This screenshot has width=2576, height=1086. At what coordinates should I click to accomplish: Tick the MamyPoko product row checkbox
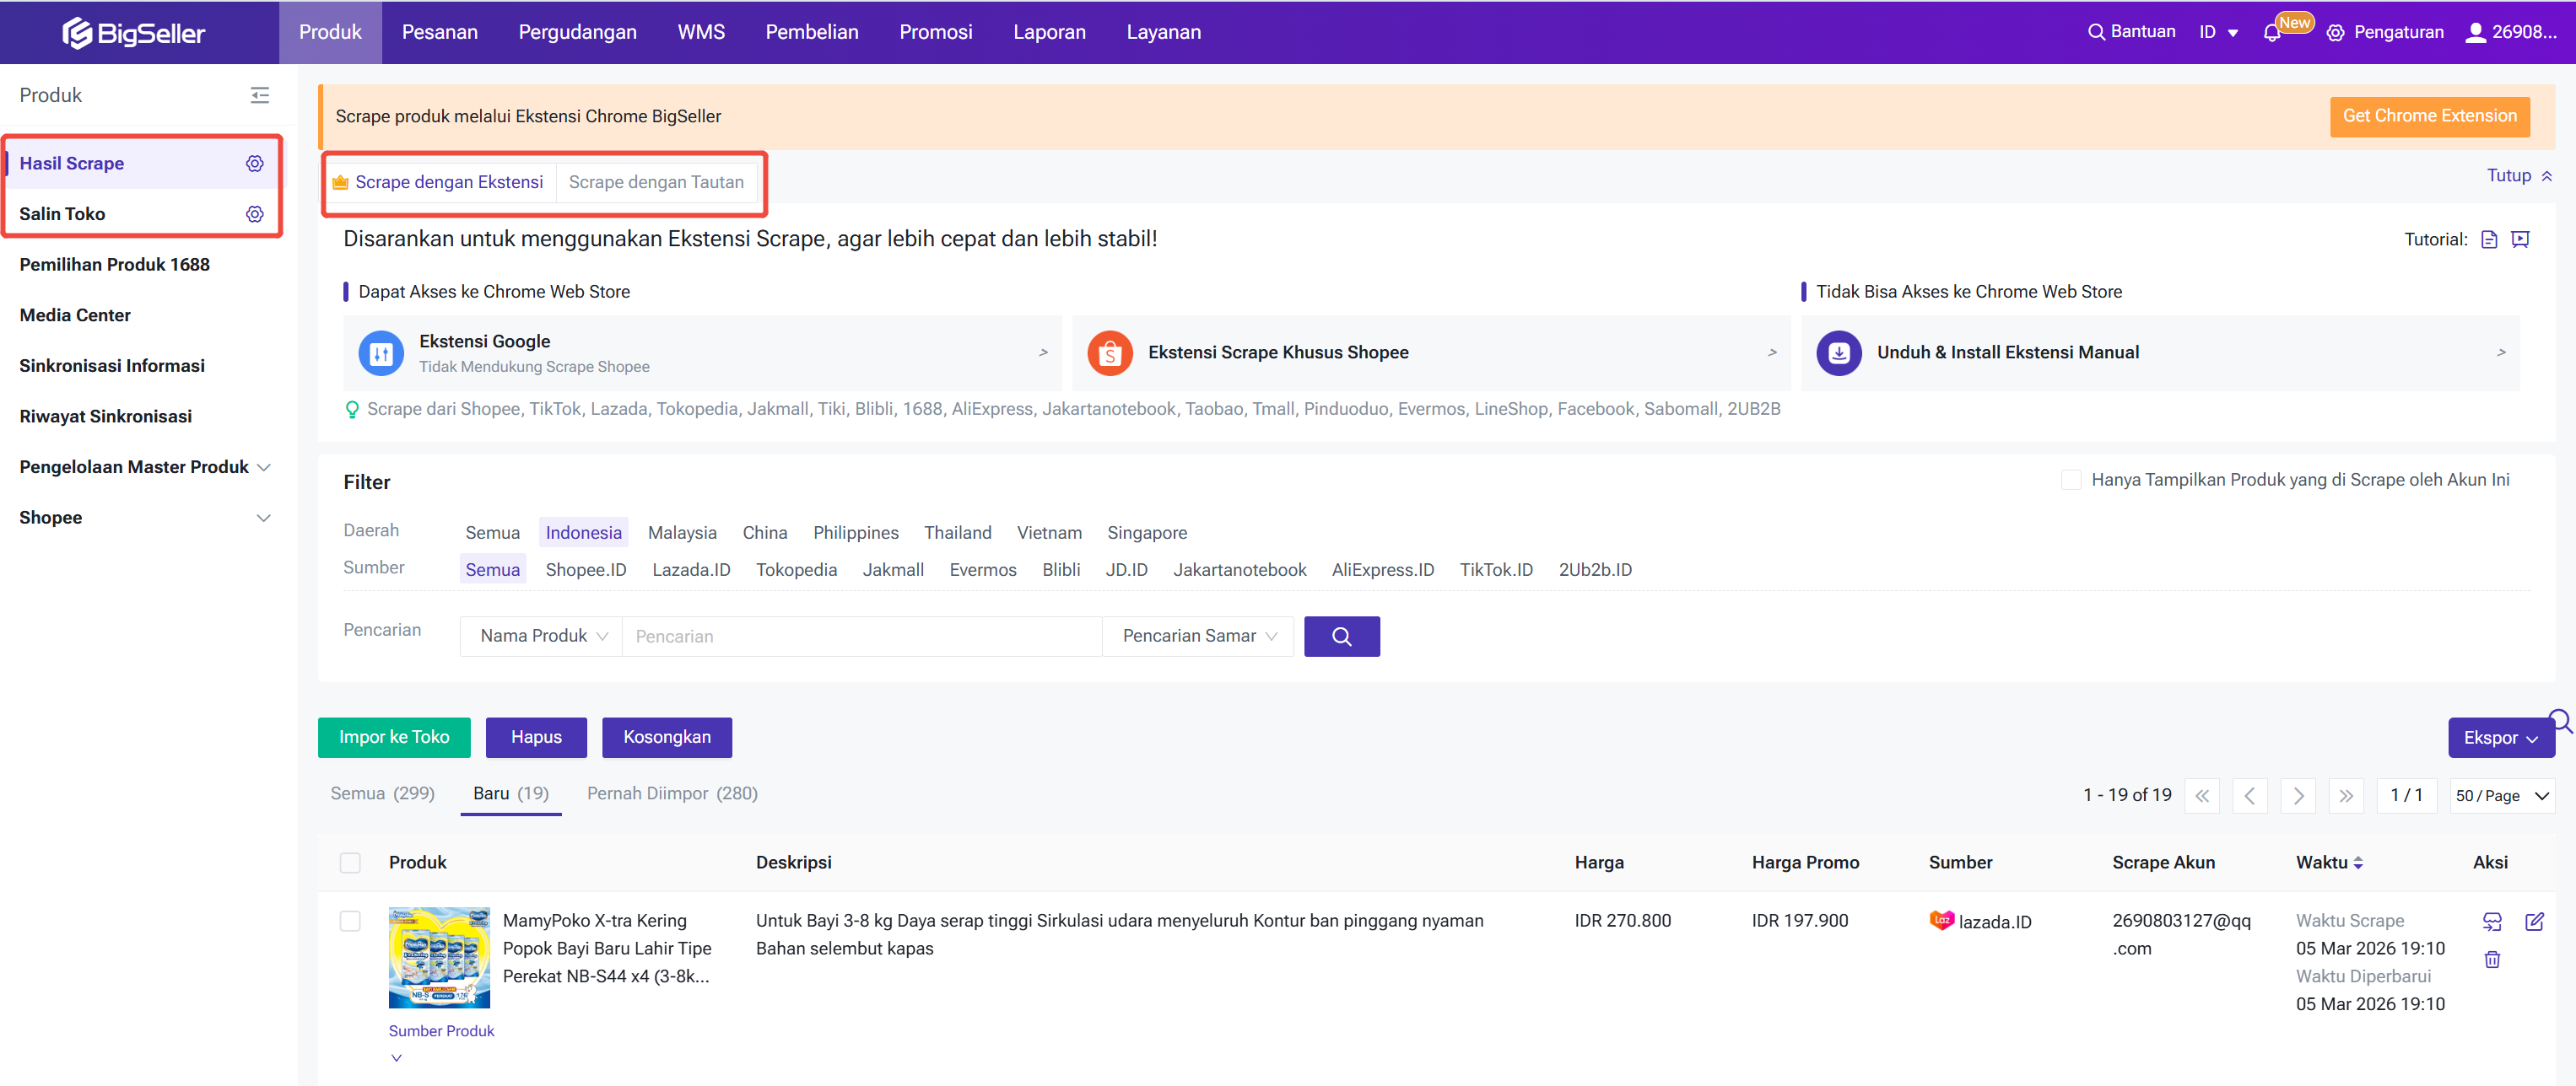click(350, 921)
